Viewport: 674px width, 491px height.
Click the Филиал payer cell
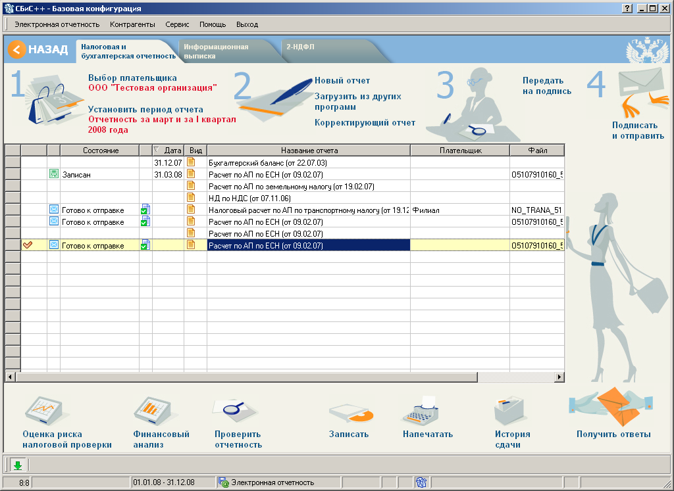click(x=460, y=210)
